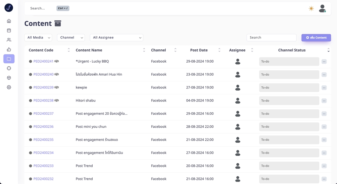
Task: Expand the All Media dropdown
Action: (x=38, y=37)
